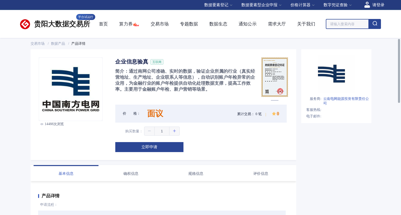Image resolution: width=401 pixels, height=215 pixels.
Task: Expand the 数据要素登记 dropdown
Action: 218,5
